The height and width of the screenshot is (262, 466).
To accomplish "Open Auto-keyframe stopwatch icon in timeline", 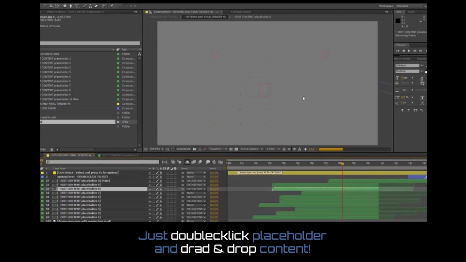I will pos(214,162).
